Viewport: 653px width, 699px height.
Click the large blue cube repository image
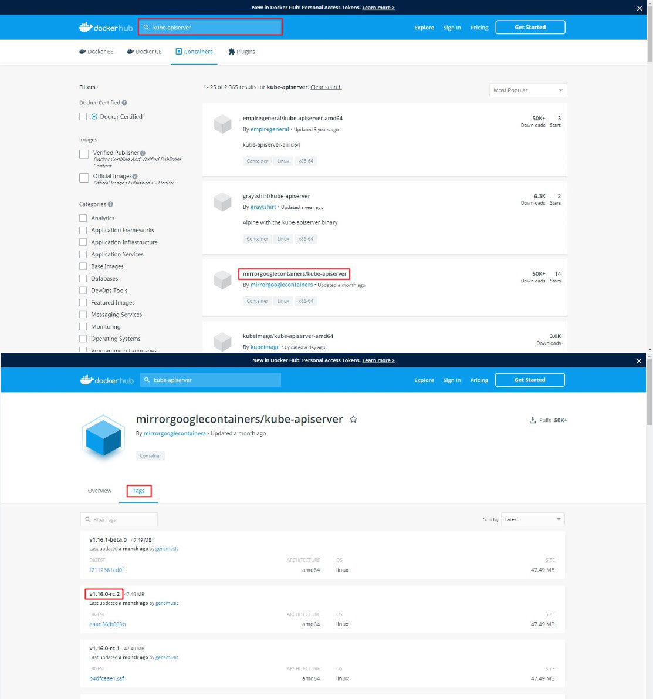click(103, 437)
